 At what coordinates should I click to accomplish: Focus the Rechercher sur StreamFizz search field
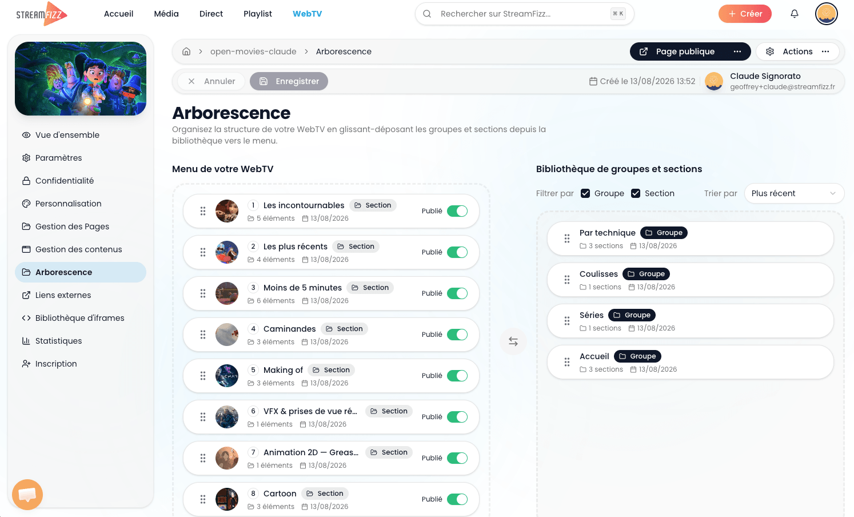point(525,14)
